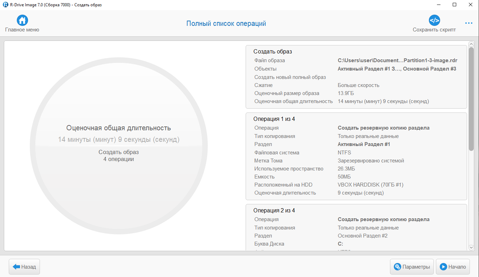Maximize the R-Drive Image window
479x277 pixels.
tap(454, 5)
